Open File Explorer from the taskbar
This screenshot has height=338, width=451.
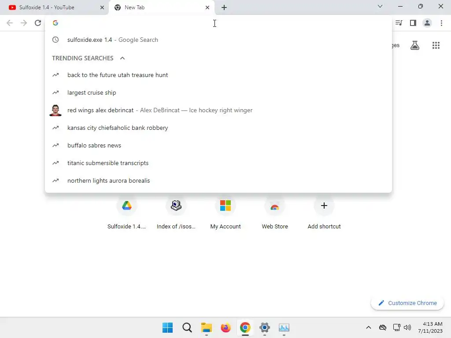tap(206, 327)
